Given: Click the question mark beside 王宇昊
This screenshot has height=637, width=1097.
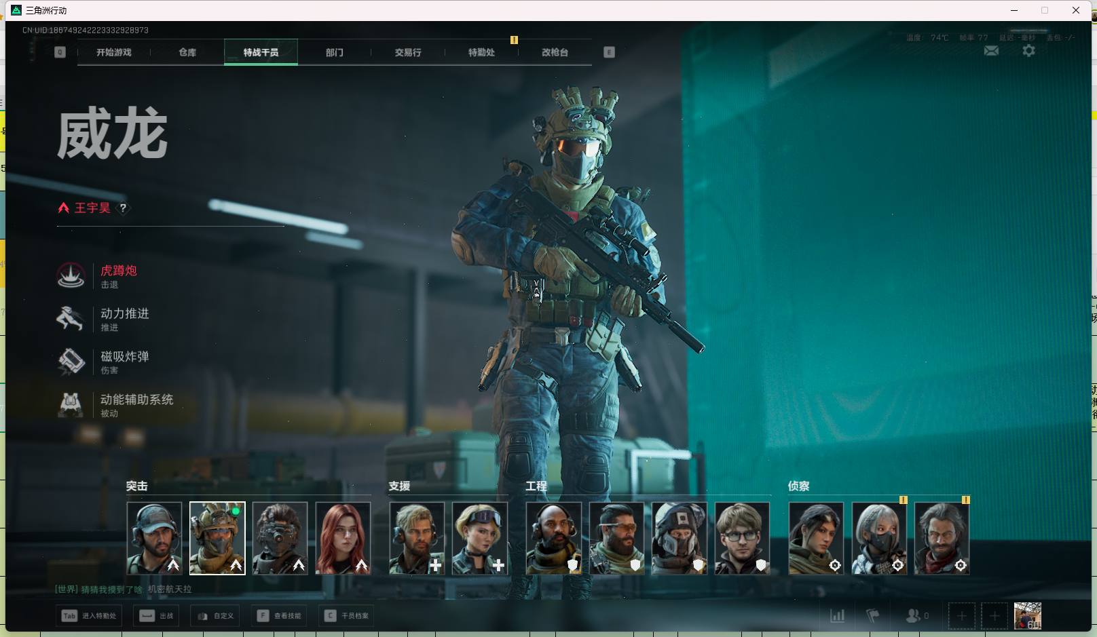Looking at the screenshot, I should tap(123, 208).
